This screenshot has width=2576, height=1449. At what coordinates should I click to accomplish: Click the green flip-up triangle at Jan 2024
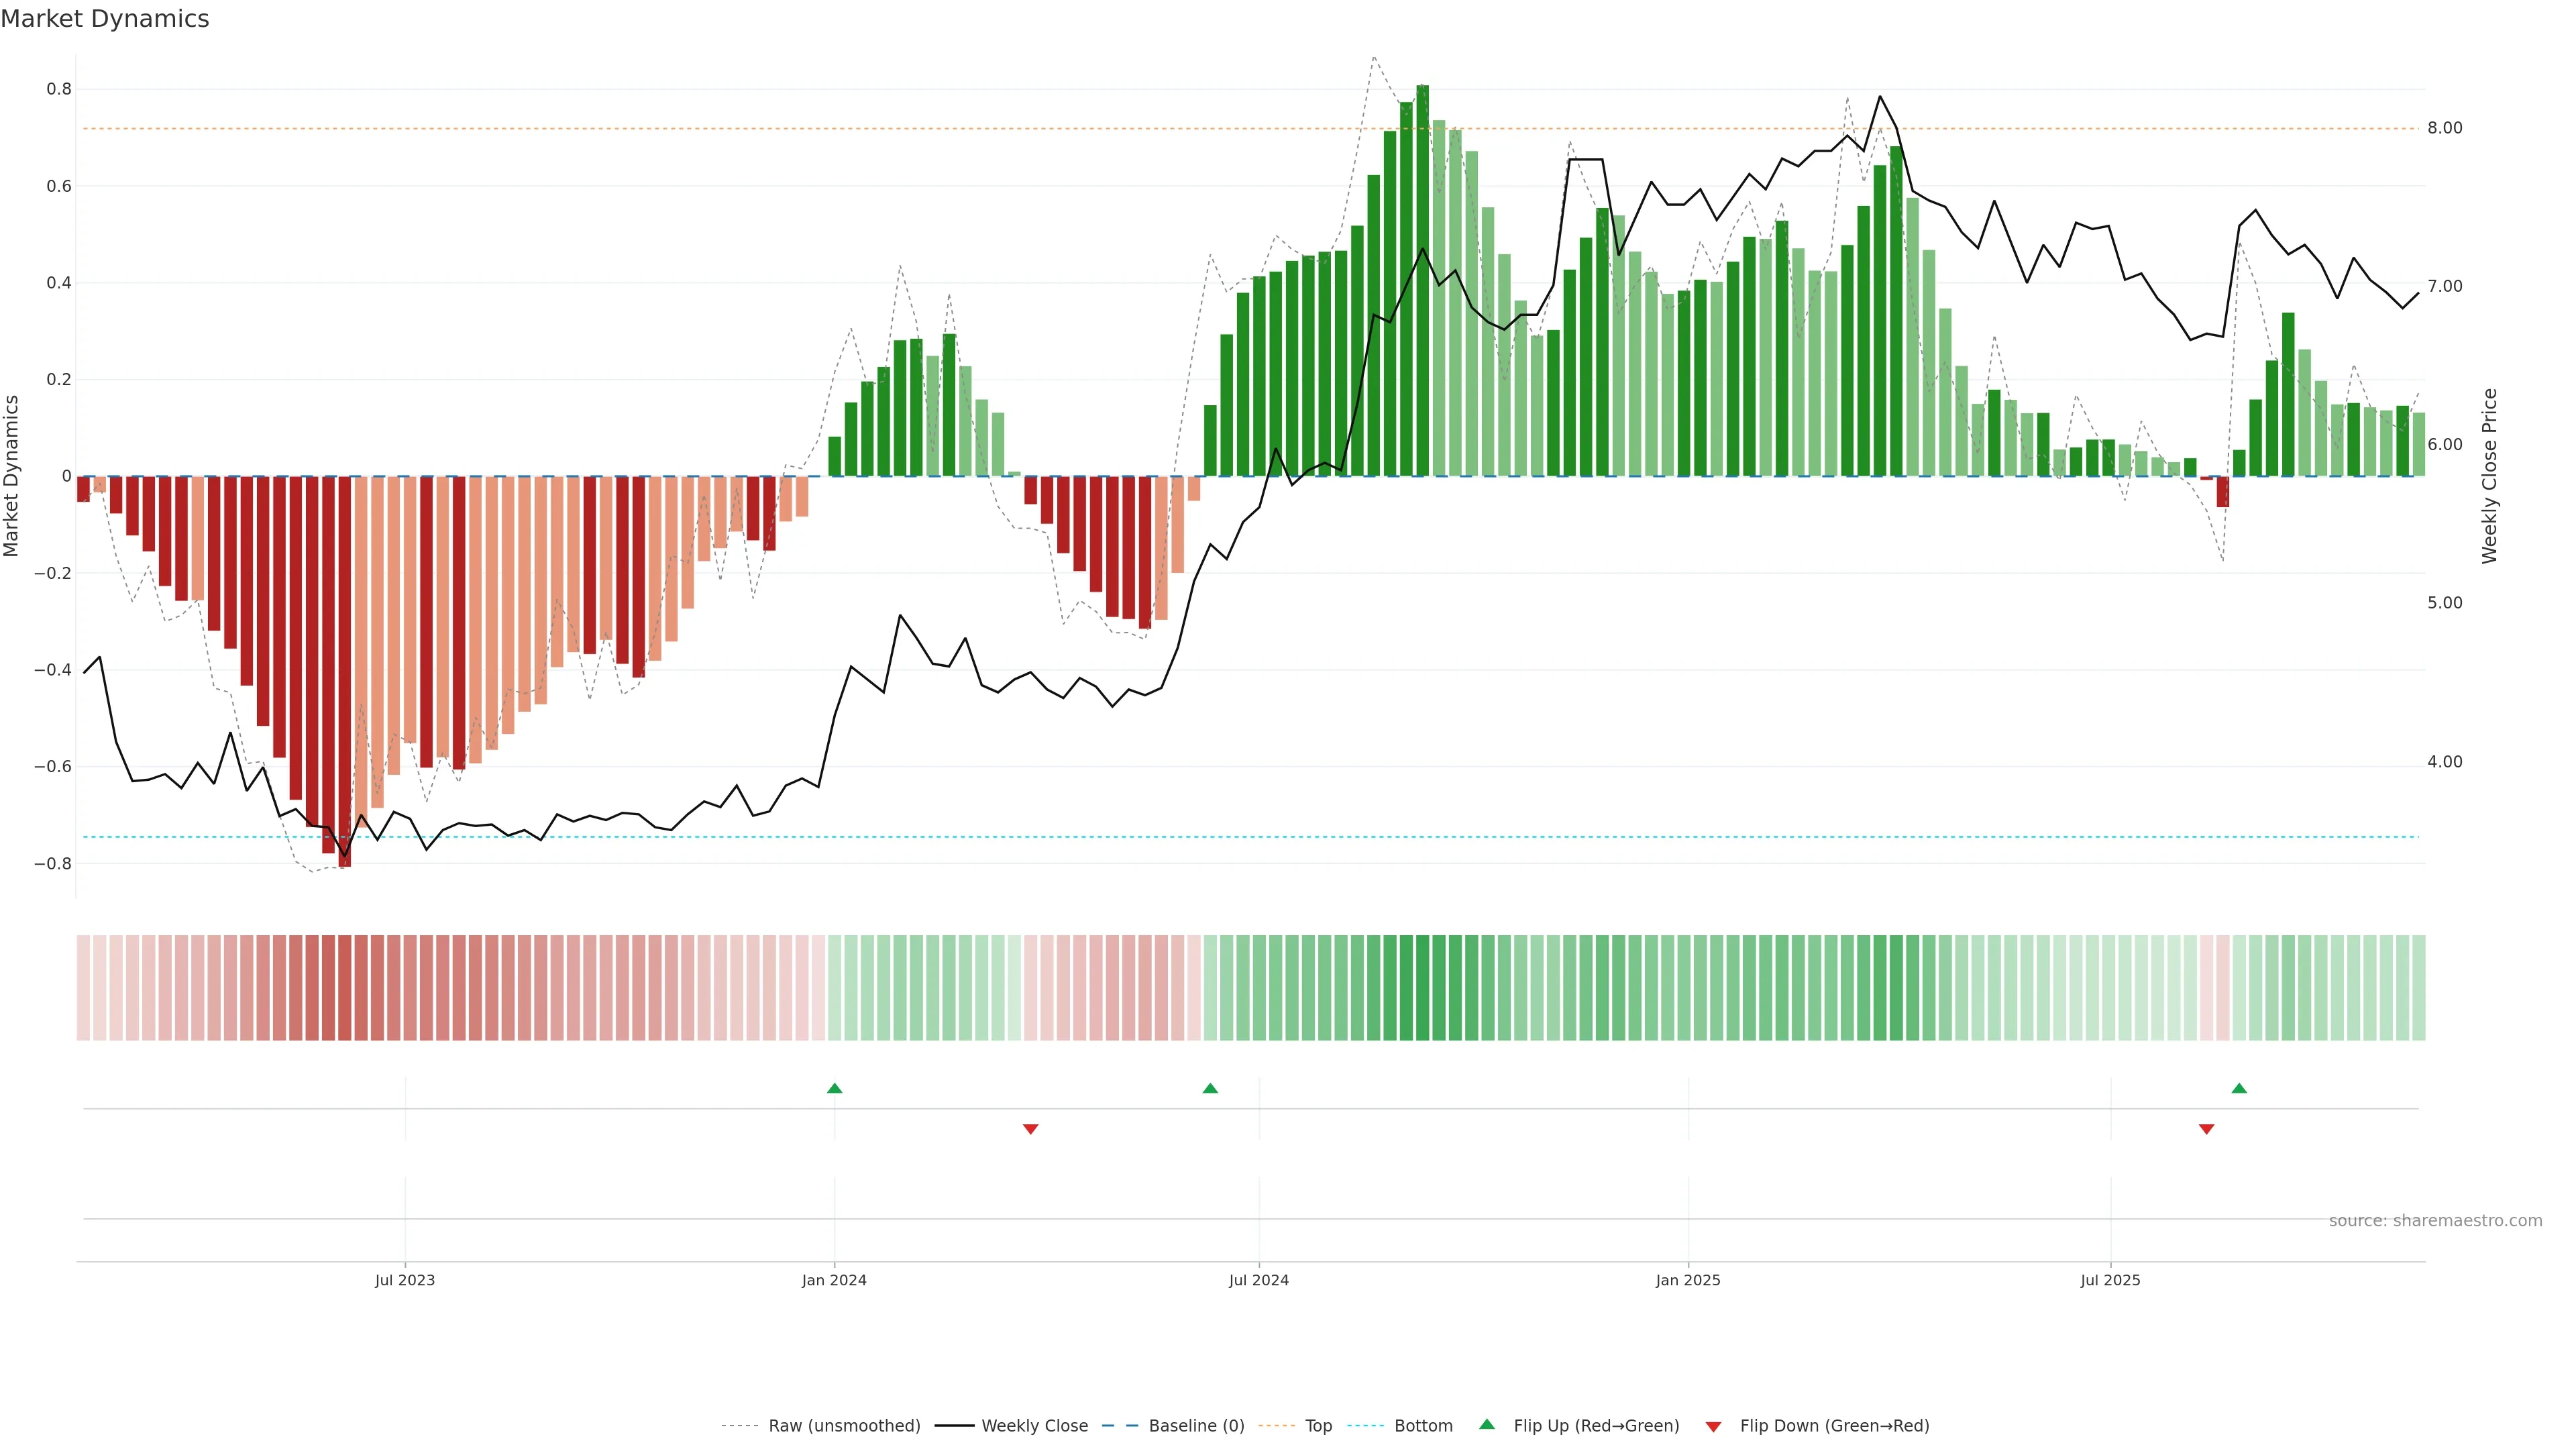[834, 1088]
